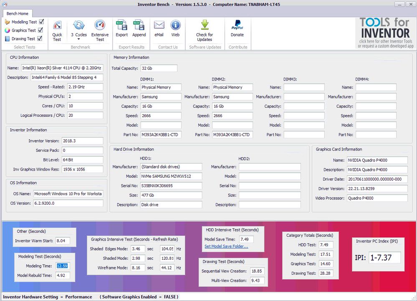Click the Shaded Mode Hz value
The height and width of the screenshot is (301, 417).
tap(167, 258)
